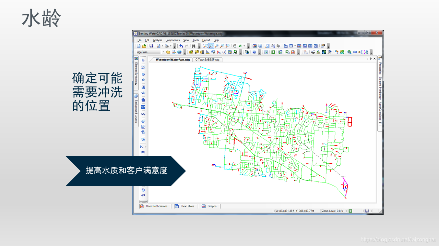Click the green arrow in status bar
Image resolution: width=439 pixels, height=246 pixels.
(351, 211)
